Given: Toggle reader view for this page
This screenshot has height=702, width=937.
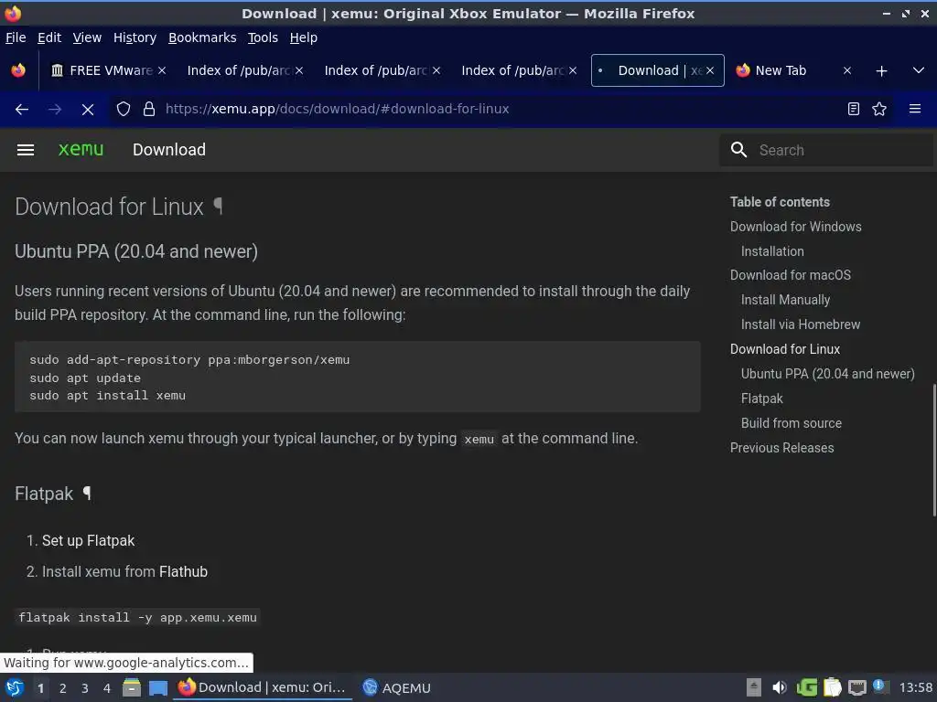Looking at the screenshot, I should (854, 110).
